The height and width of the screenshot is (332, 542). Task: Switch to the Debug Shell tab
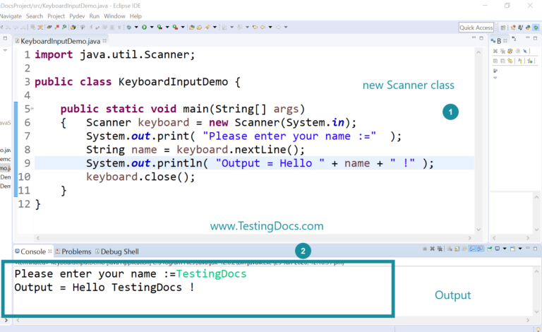(119, 251)
